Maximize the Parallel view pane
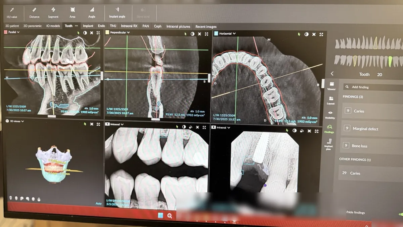This screenshot has height=227, width=403. (98, 33)
